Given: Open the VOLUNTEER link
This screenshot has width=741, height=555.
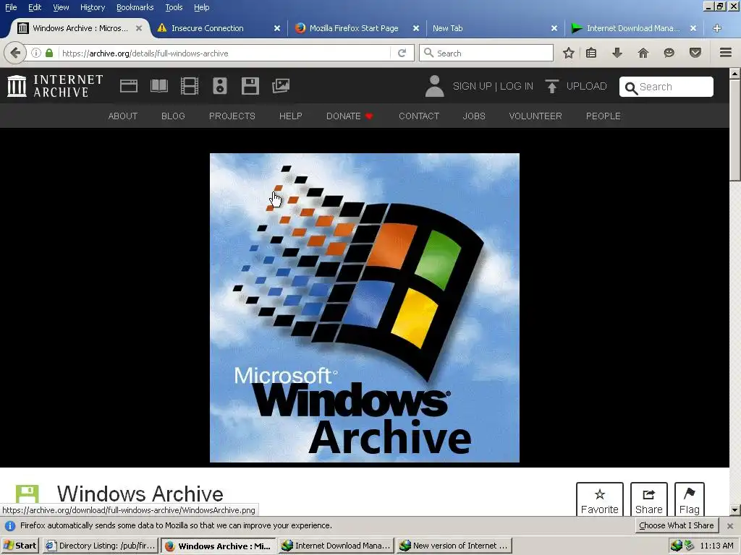Looking at the screenshot, I should [535, 116].
